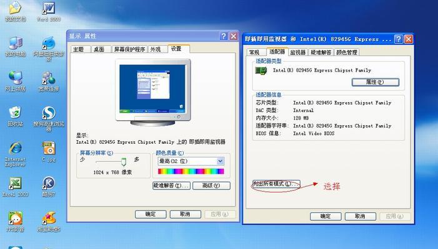Click the '128 MB' memory size value
The height and width of the screenshot is (249, 438).
pos(301,118)
